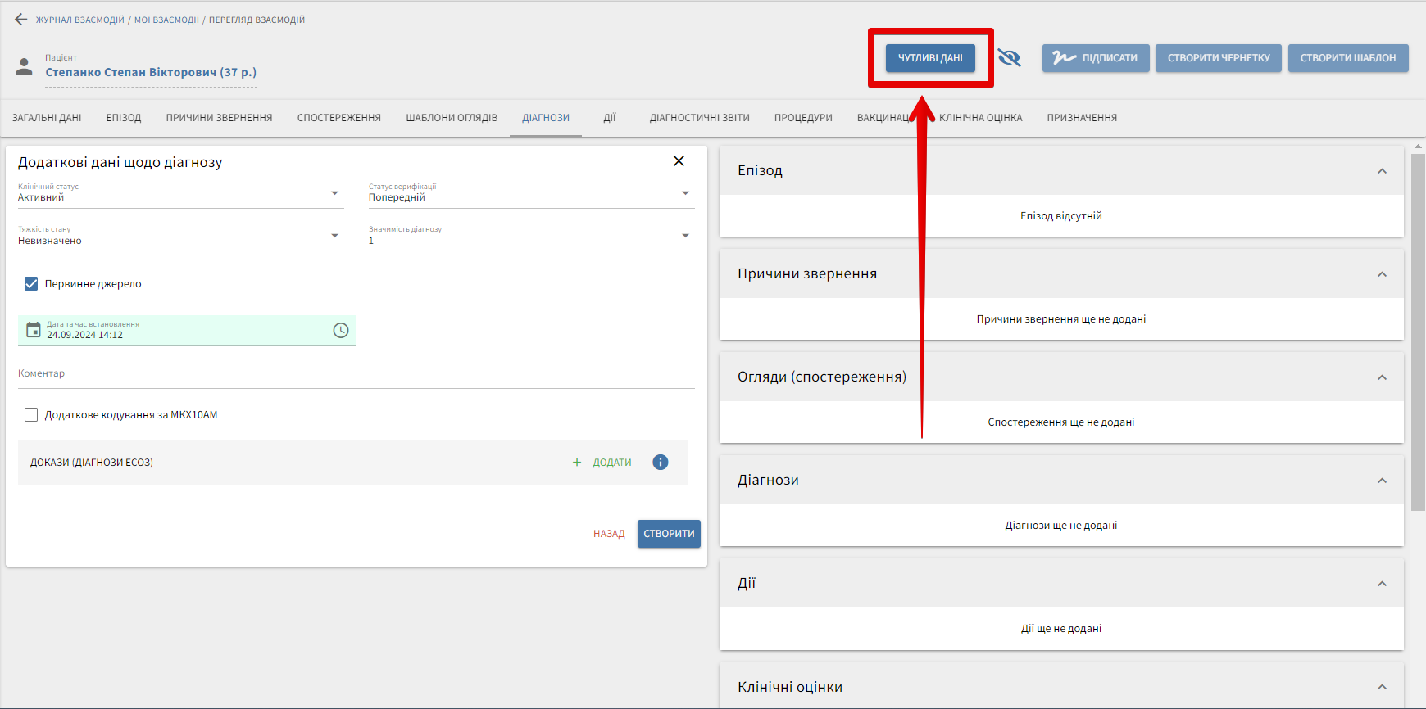Collapse the Епізод section
Image resolution: width=1426 pixels, height=709 pixels.
point(1382,171)
